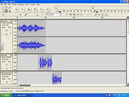Screen dimensions: 129x97
Task: Solo the 1 intro track
Action: [9, 62]
